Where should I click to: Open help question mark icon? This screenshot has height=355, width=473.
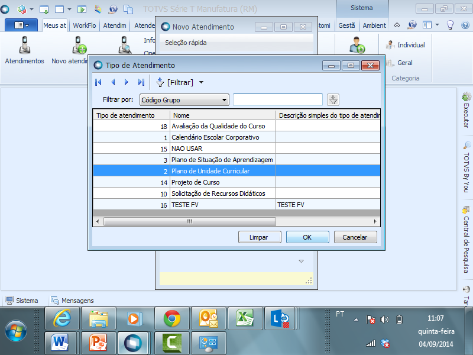pos(465,25)
